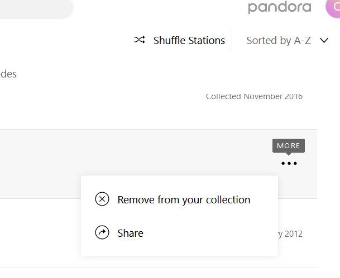Click the shuffle arrows icon

[x=140, y=40]
